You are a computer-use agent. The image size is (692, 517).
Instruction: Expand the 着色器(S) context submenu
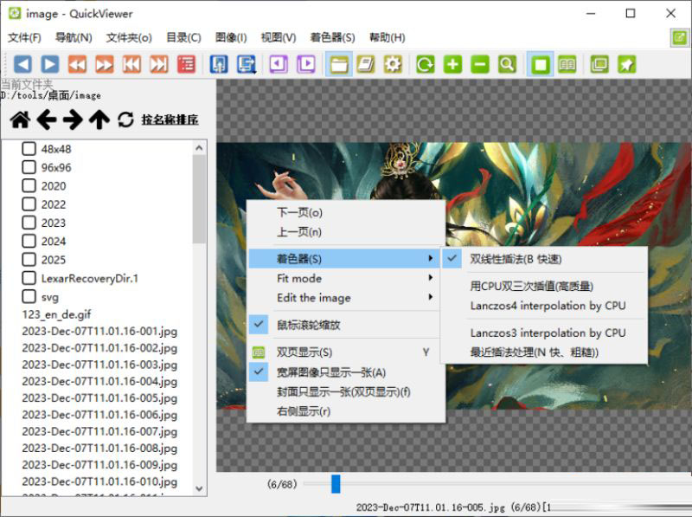(343, 258)
